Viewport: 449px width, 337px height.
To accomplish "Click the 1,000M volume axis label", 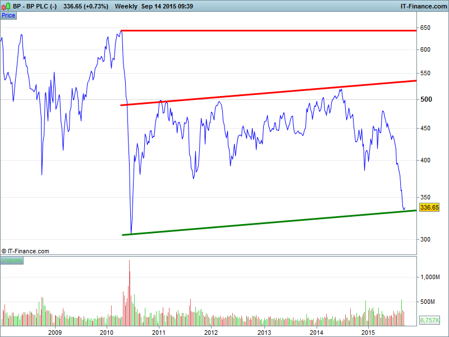I will pyautogui.click(x=430, y=277).
